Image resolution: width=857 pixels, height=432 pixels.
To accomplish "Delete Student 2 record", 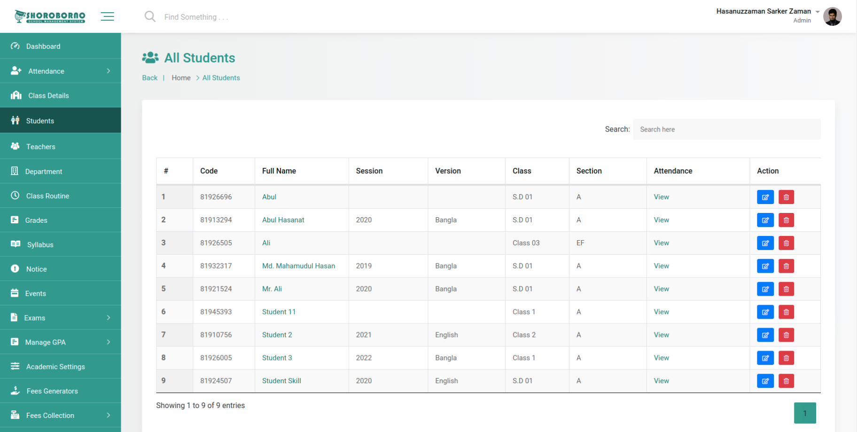I will 786,335.
